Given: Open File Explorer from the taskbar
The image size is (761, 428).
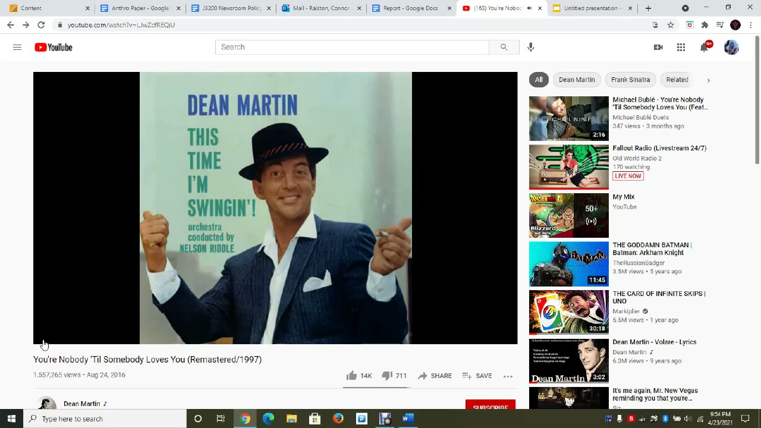Looking at the screenshot, I should 291,418.
